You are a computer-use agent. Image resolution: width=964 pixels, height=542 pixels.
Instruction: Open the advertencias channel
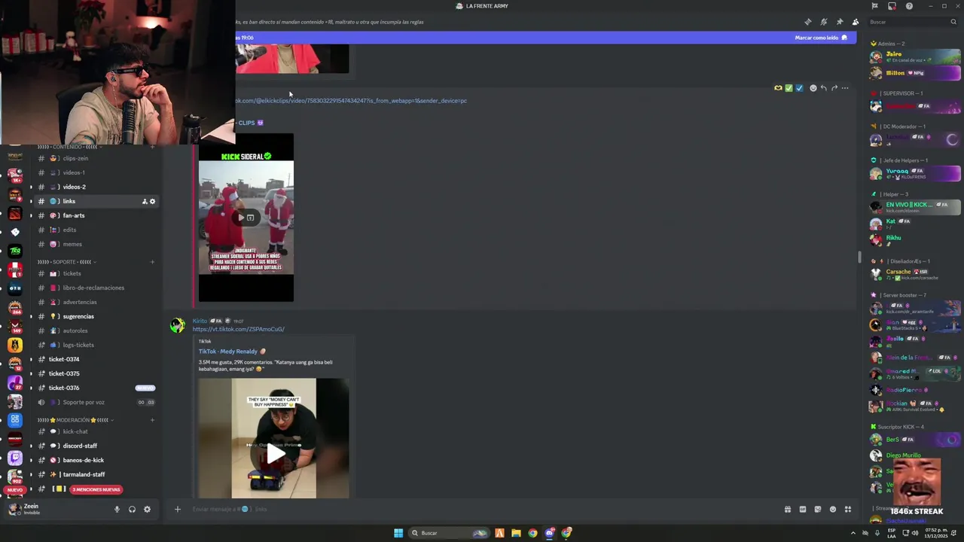(96, 302)
